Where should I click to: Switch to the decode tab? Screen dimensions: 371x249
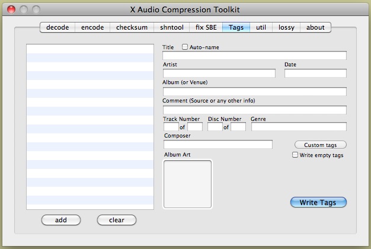57,27
